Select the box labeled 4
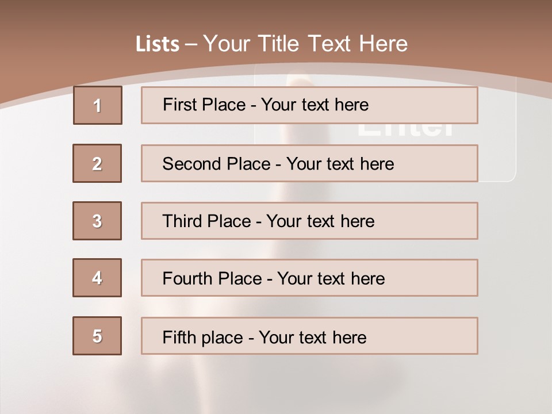Screen dimensions: 552x414 97,278
